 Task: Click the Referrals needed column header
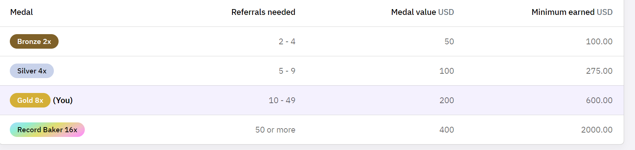click(263, 12)
